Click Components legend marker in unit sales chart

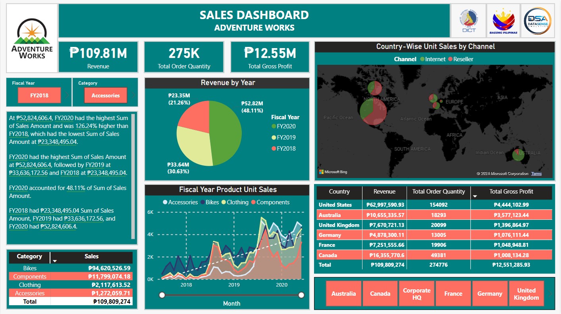coord(253,202)
